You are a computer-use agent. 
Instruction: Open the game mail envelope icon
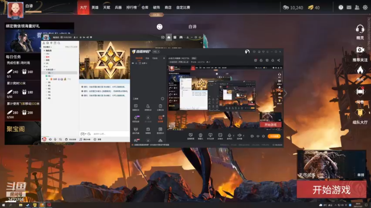pos(349,7)
